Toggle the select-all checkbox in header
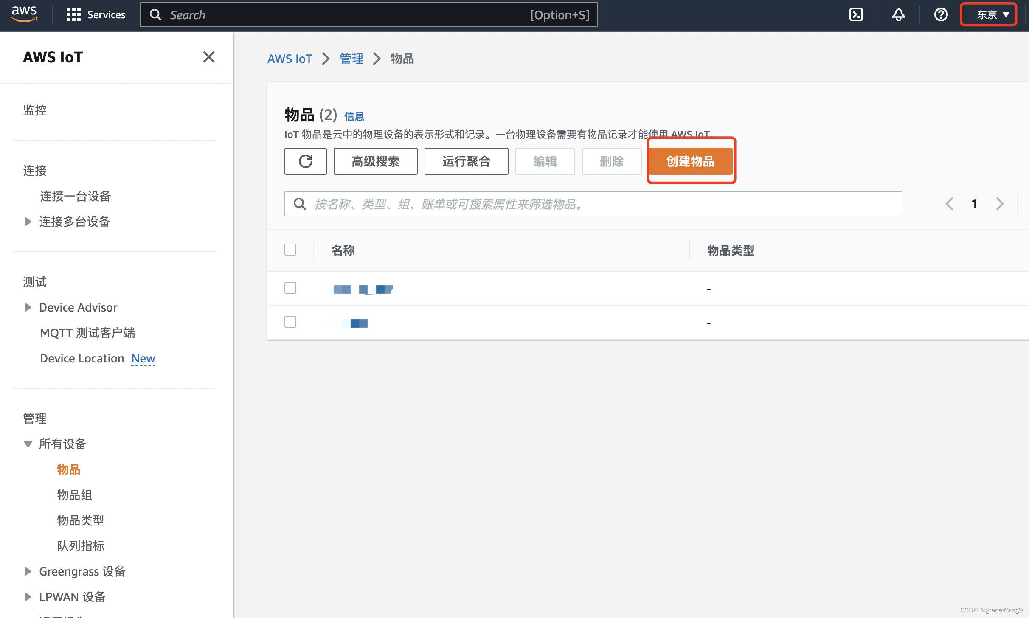 pyautogui.click(x=290, y=250)
